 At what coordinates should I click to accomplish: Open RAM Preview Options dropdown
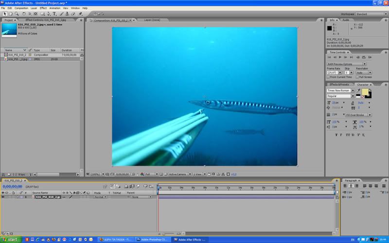tap(347, 64)
